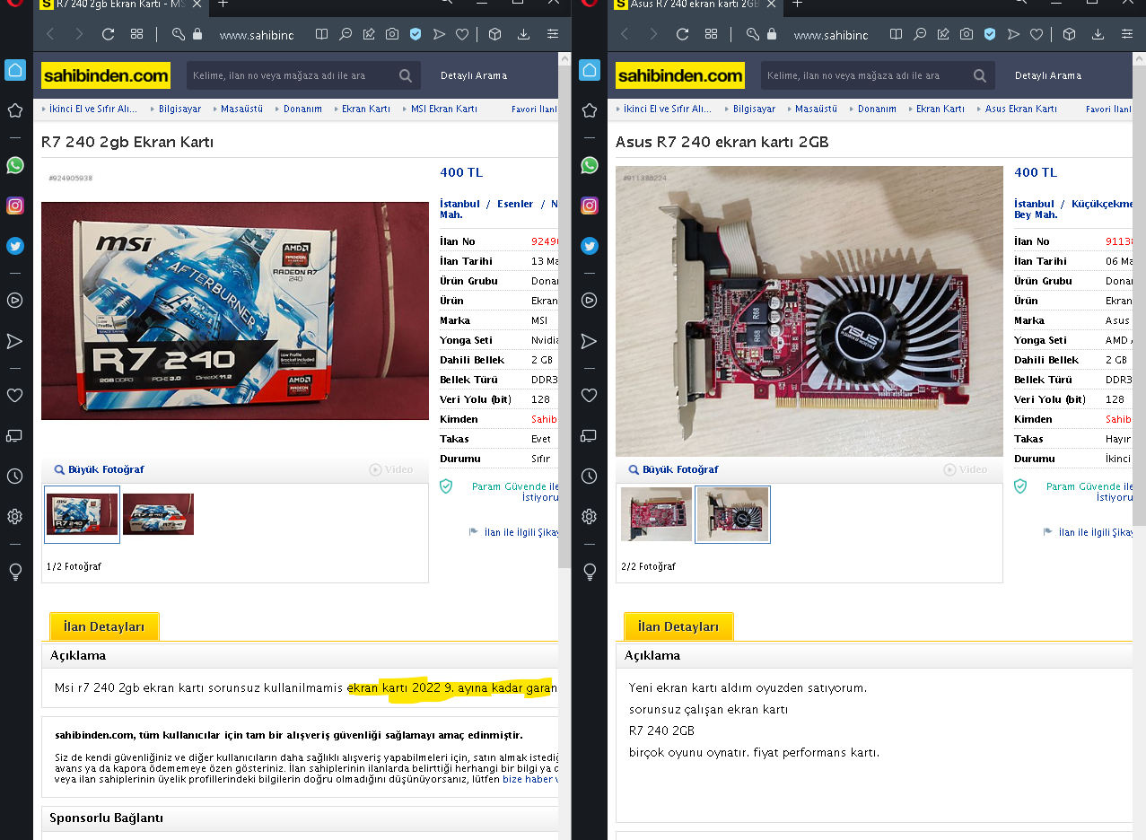Click Donanım breadcrumb in the right window
The image size is (1146, 840).
point(877,109)
